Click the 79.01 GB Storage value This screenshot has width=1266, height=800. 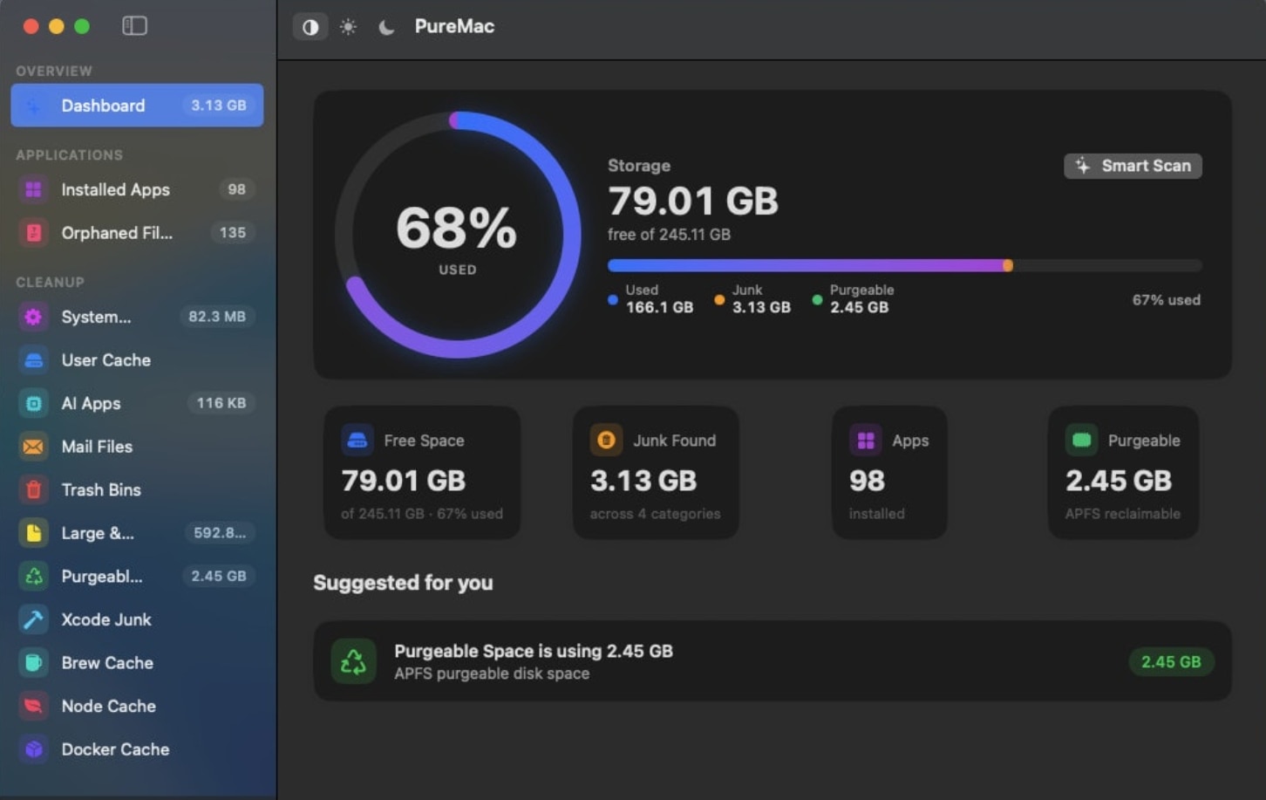point(693,202)
